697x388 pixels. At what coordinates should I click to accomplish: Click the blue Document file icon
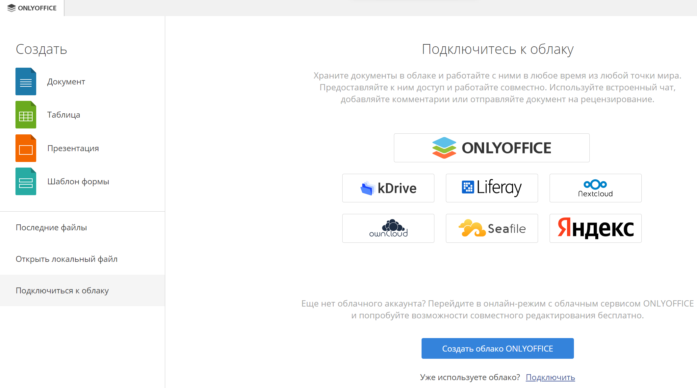pyautogui.click(x=26, y=81)
